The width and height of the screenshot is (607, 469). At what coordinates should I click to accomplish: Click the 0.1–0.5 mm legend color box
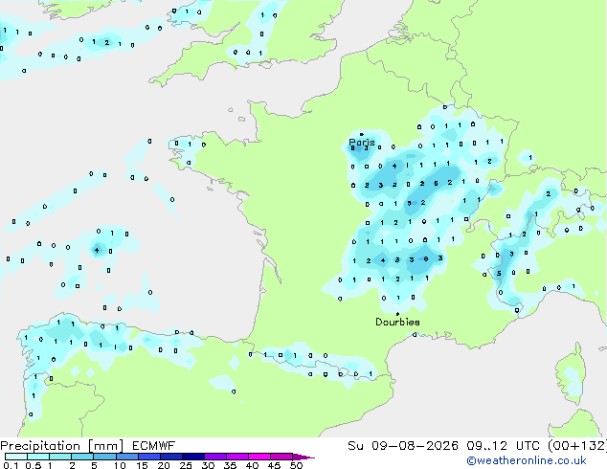[x=16, y=457]
